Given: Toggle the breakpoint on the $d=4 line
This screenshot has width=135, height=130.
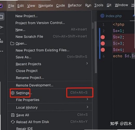Looking at the screenshot, I should point(103,50).
